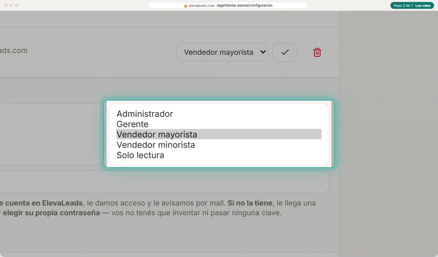Viewport: 438px width, 257px height.
Task: Click the ElevaLeads account help text
Action: pyautogui.click(x=158, y=208)
